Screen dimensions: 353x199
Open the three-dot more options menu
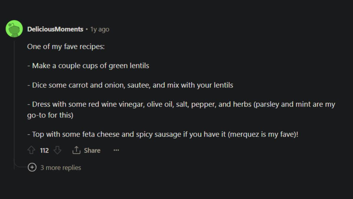(116, 151)
